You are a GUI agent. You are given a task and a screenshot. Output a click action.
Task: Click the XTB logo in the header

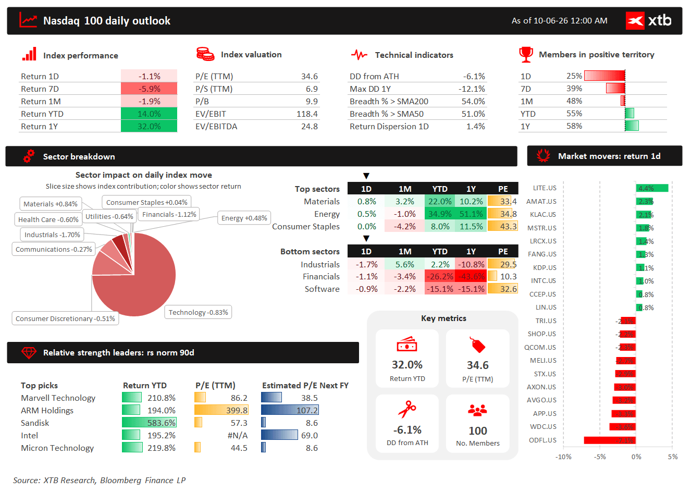[x=649, y=21]
